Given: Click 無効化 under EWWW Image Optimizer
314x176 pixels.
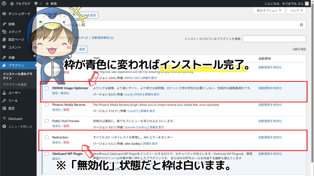Looking at the screenshot, I should (65, 93).
